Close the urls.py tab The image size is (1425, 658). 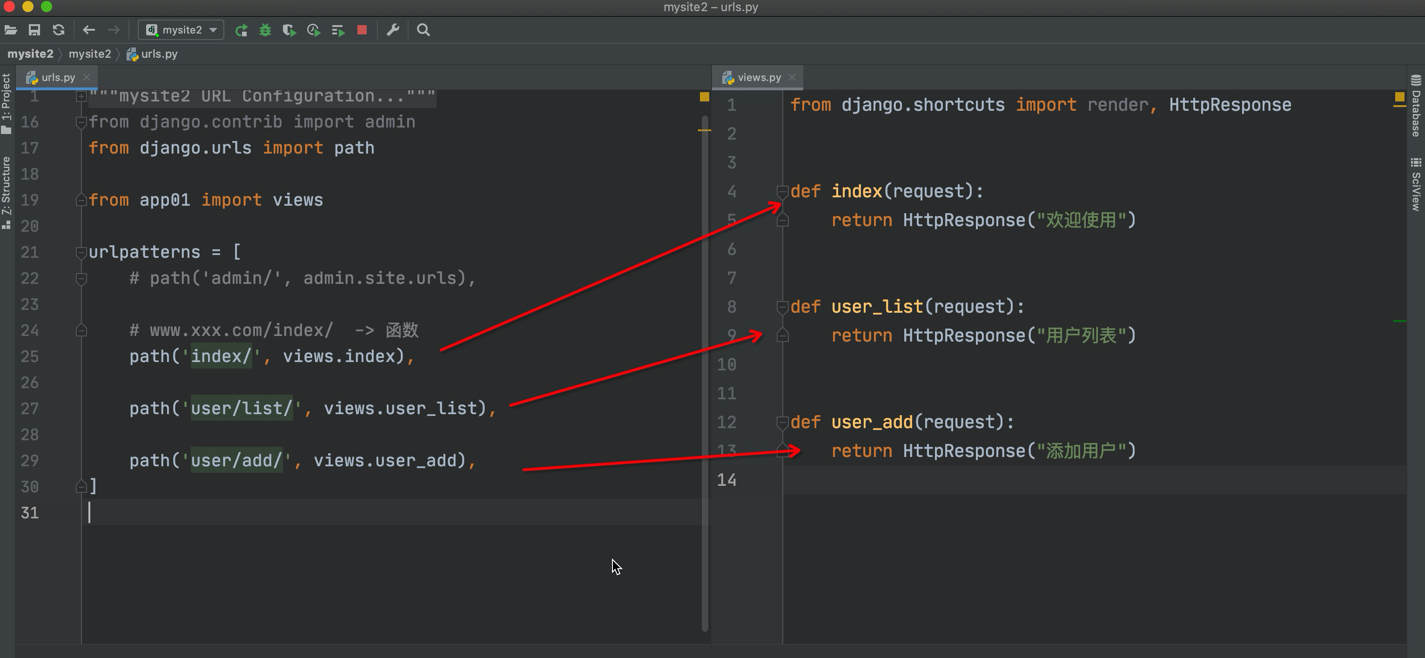click(x=86, y=77)
